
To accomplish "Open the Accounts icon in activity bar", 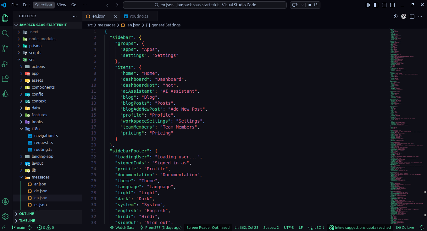I will 5,201.
